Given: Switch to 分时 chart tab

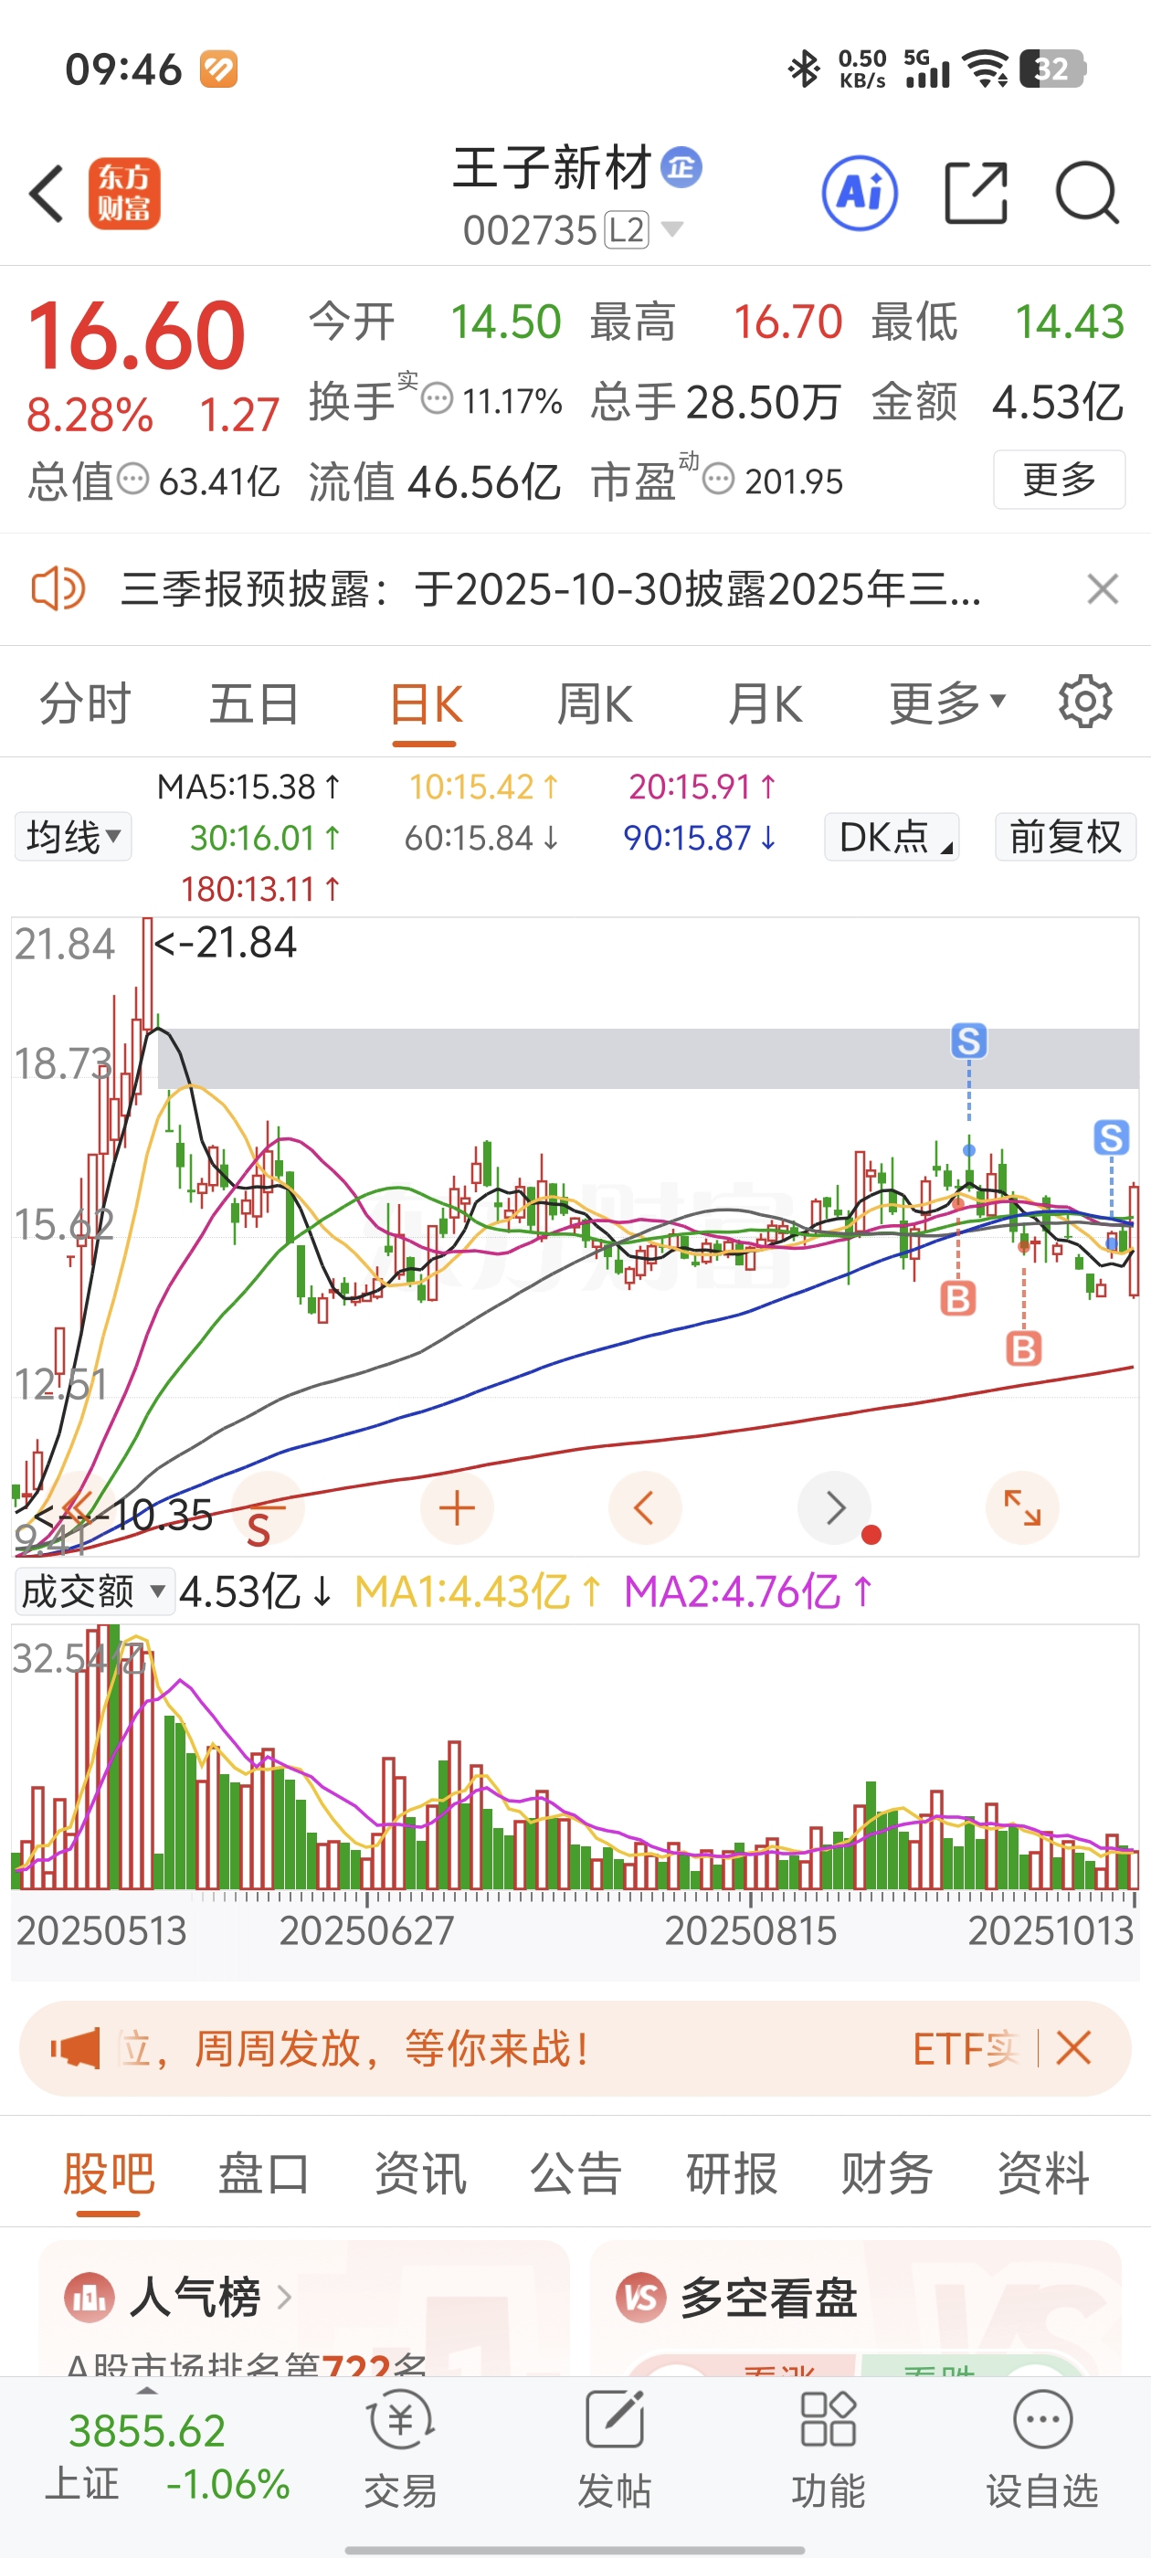Looking at the screenshot, I should pyautogui.click(x=84, y=704).
